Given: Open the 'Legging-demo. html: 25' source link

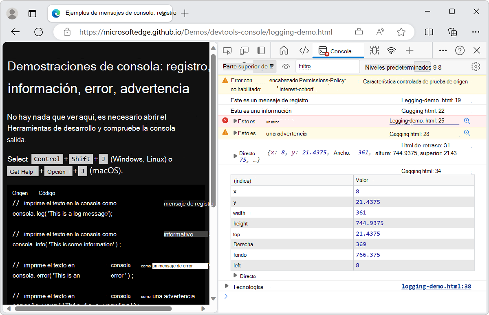Looking at the screenshot, I should (x=417, y=121).
